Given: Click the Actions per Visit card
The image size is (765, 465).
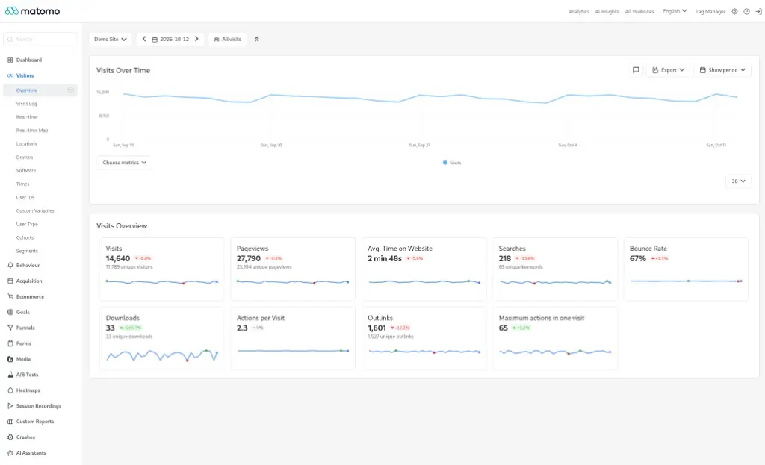Looking at the screenshot, I should [x=292, y=338].
